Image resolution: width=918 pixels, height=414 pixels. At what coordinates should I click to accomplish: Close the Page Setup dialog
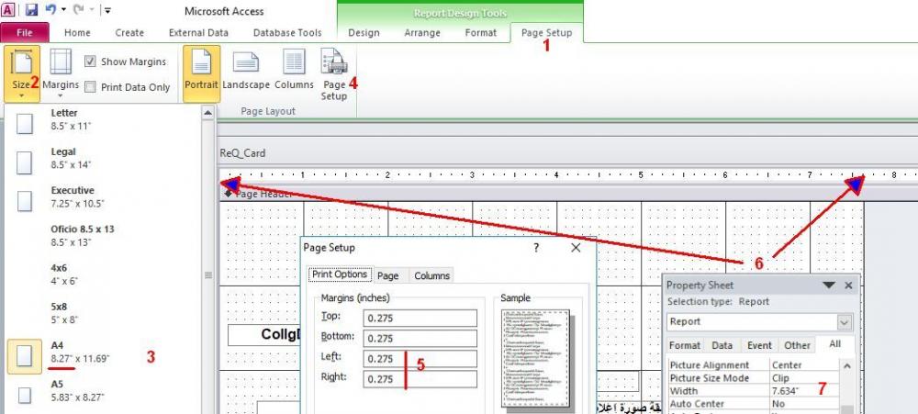pyautogui.click(x=576, y=248)
